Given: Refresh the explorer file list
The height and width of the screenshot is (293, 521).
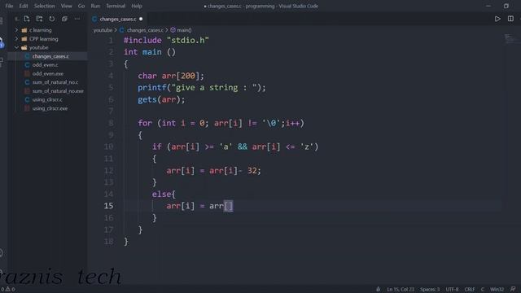Looking at the screenshot, I should tap(52, 19).
